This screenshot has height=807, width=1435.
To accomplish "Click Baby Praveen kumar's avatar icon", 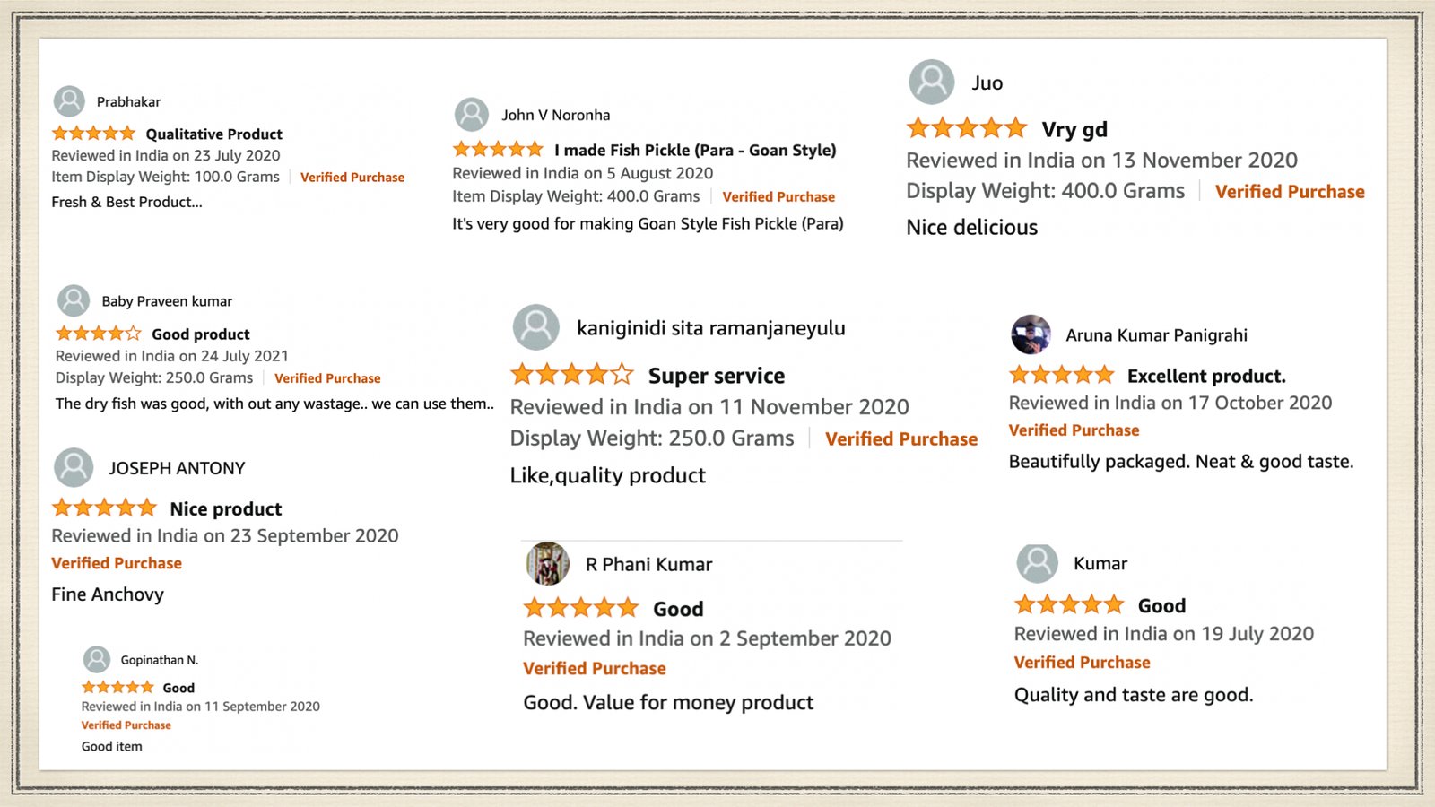I will [74, 301].
